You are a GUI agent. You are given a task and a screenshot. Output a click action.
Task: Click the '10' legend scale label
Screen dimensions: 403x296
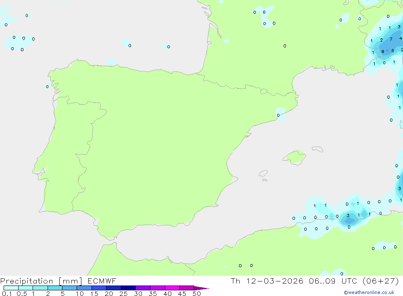[x=80, y=294]
